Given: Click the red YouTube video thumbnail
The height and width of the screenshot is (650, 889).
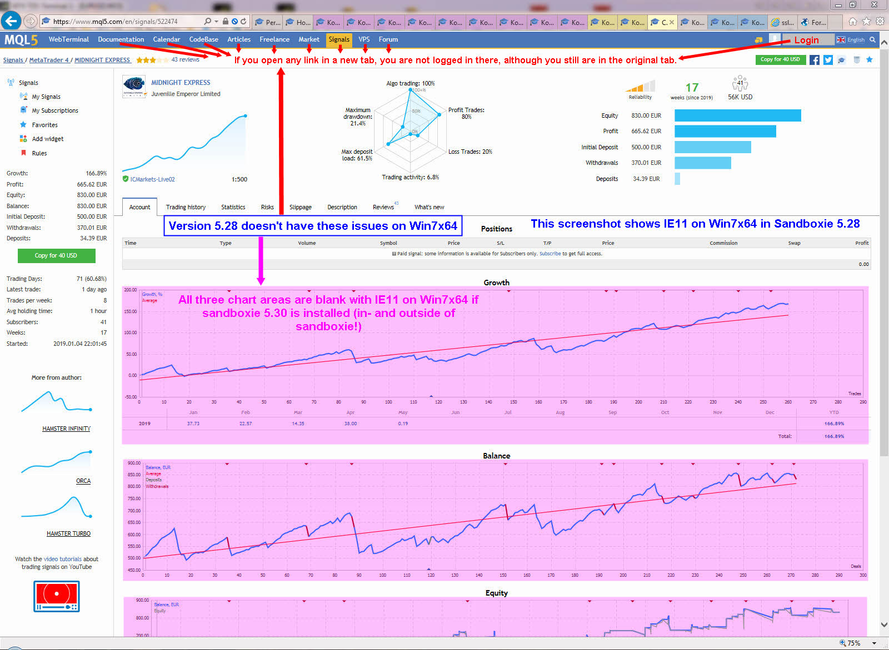Looking at the screenshot, I should (x=57, y=597).
